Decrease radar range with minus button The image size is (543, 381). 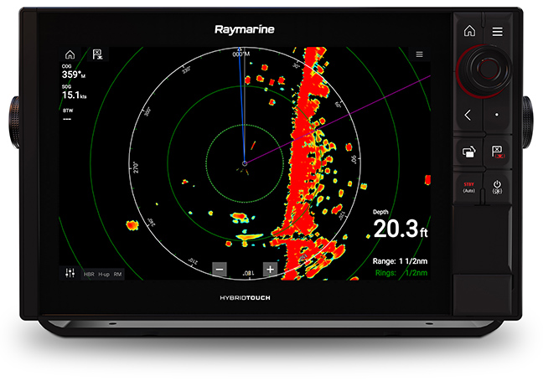pyautogui.click(x=220, y=270)
